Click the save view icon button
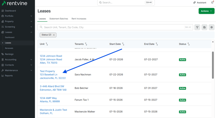The image size is (216, 118). (204, 27)
